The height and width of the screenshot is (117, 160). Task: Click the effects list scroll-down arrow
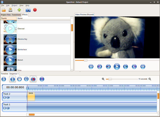72,69
